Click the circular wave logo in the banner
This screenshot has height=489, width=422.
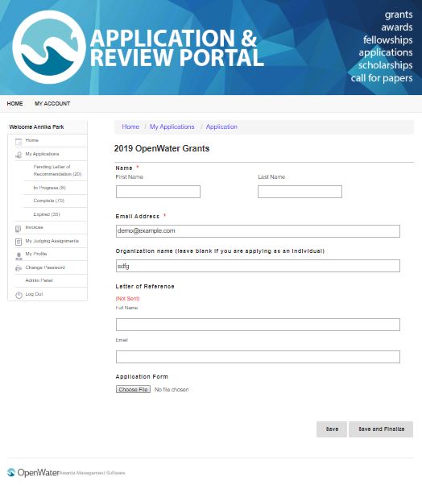(49, 47)
